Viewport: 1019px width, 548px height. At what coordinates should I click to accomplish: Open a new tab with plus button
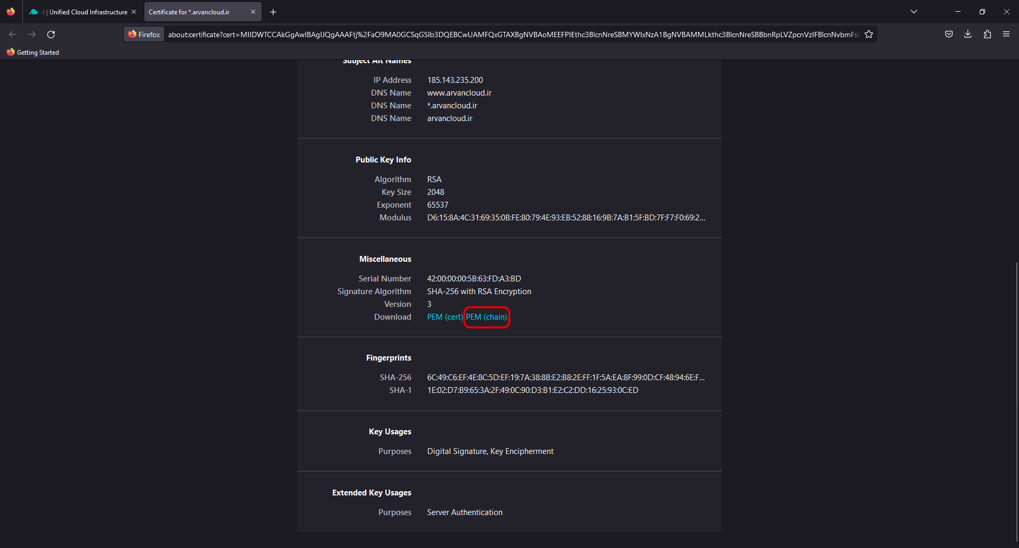click(273, 12)
